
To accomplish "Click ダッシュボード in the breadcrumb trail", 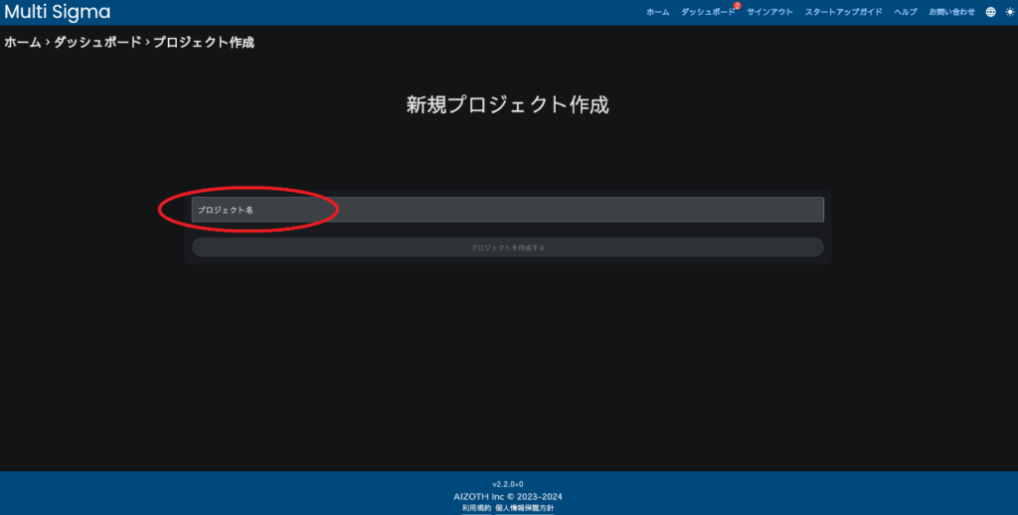I will [x=96, y=43].
